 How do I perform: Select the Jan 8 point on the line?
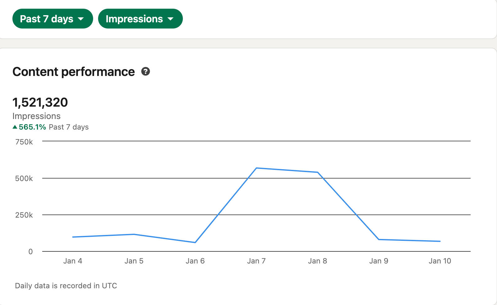pyautogui.click(x=318, y=172)
